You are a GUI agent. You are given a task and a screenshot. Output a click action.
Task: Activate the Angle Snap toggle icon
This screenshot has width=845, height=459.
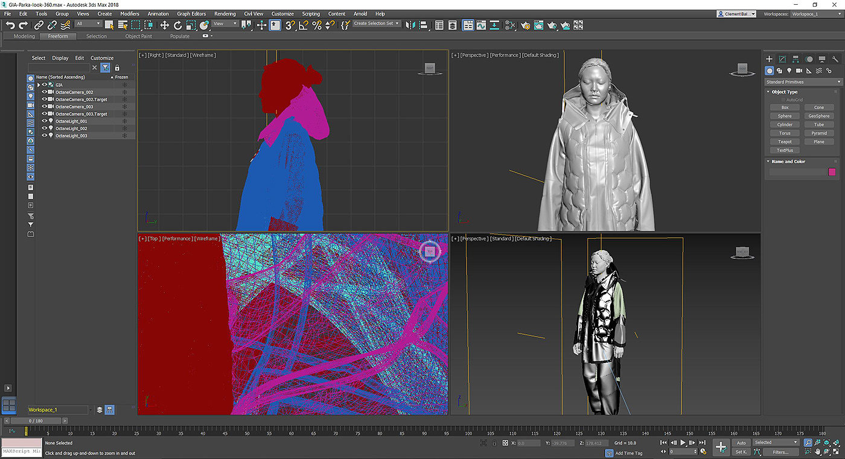pos(304,25)
